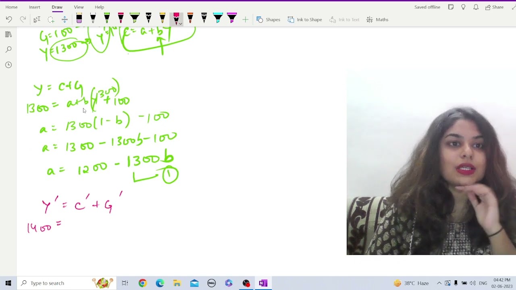
Task: Choose the Insert Space tool
Action: [x=64, y=19]
